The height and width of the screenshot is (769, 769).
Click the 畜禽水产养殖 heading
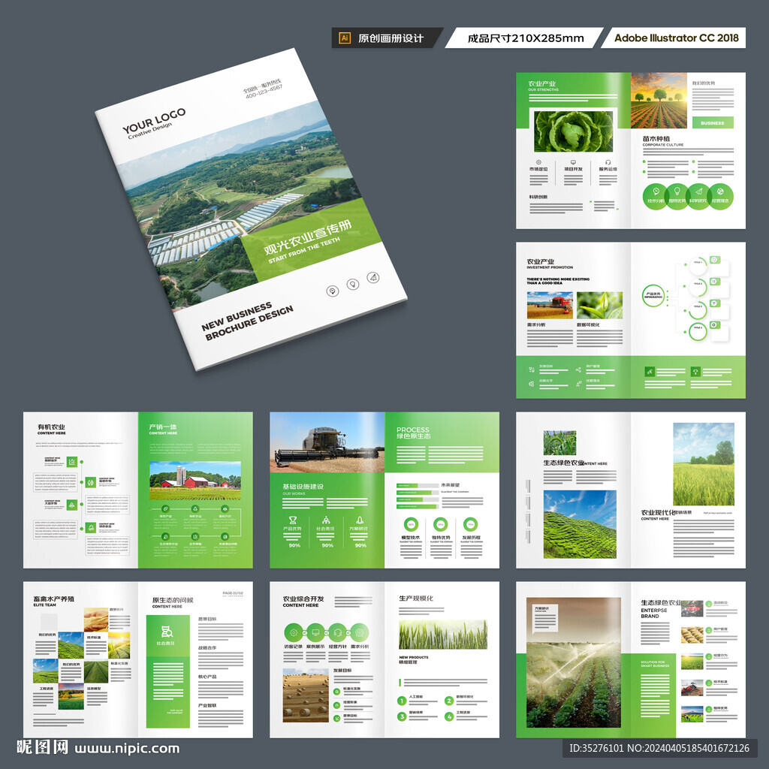click(54, 599)
